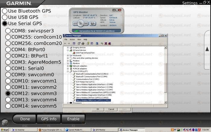Select the Use USB GPS option
The width and height of the screenshot is (211, 132).
point(5,17)
